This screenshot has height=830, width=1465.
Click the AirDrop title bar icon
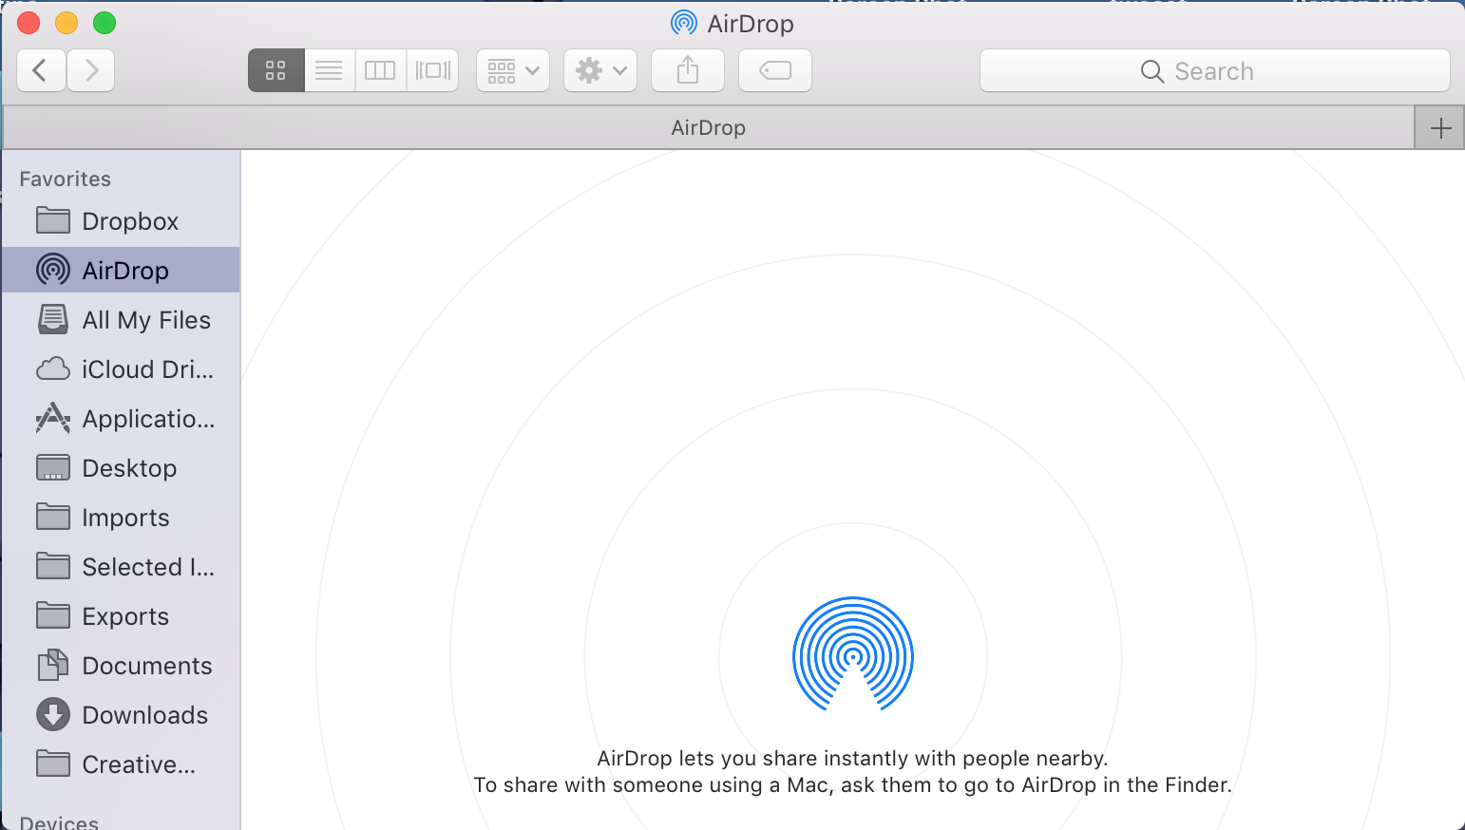(x=684, y=23)
